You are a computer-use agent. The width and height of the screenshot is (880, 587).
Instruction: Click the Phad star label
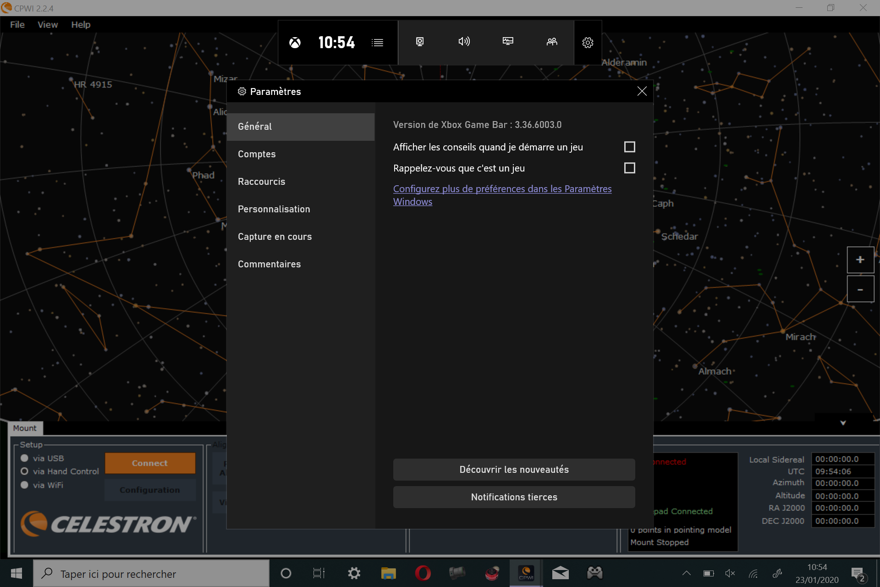[203, 175]
